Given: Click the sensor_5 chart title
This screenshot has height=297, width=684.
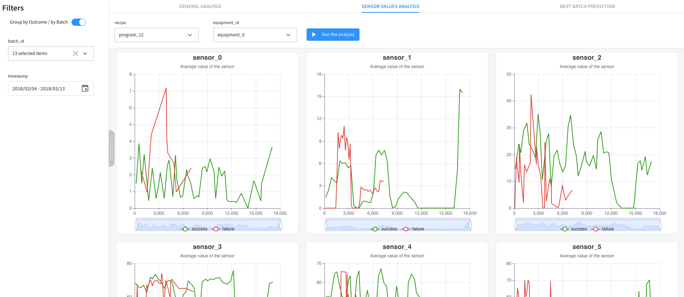Looking at the screenshot, I should 587,247.
